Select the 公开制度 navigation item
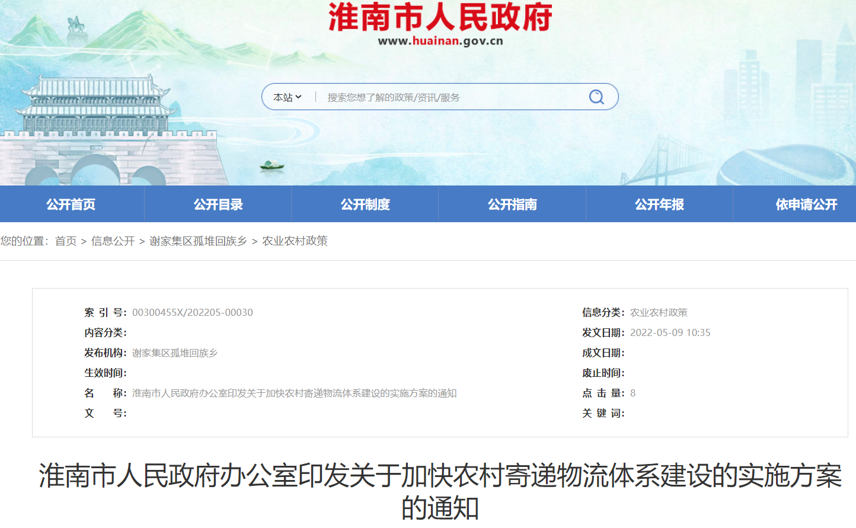This screenshot has height=528, width=856. pos(365,203)
